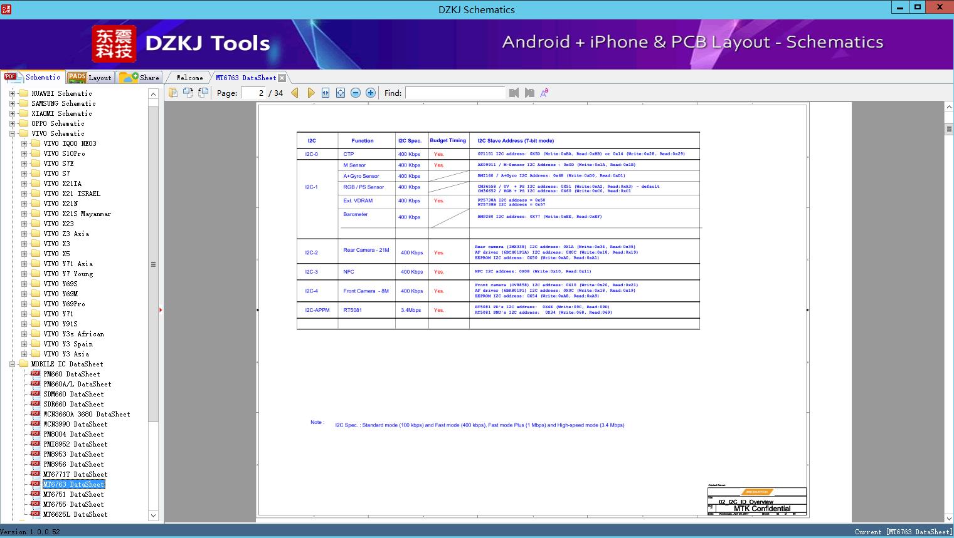The width and height of the screenshot is (954, 538).
Task: Click the page number input box
Action: 253,93
